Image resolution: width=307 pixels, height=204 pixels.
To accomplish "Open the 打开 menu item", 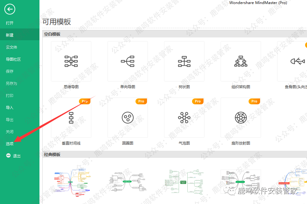I will pos(10,23).
